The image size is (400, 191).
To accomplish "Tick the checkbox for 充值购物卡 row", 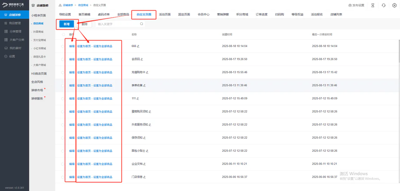I will (x=63, y=72).
